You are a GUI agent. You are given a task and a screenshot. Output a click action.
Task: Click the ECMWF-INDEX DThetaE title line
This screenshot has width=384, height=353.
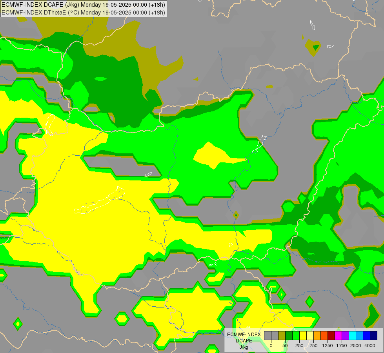[83, 13]
